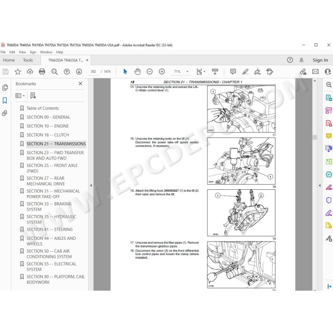The width and height of the screenshot is (333, 333).
Task: Click the page number field
Action: click(x=93, y=71)
